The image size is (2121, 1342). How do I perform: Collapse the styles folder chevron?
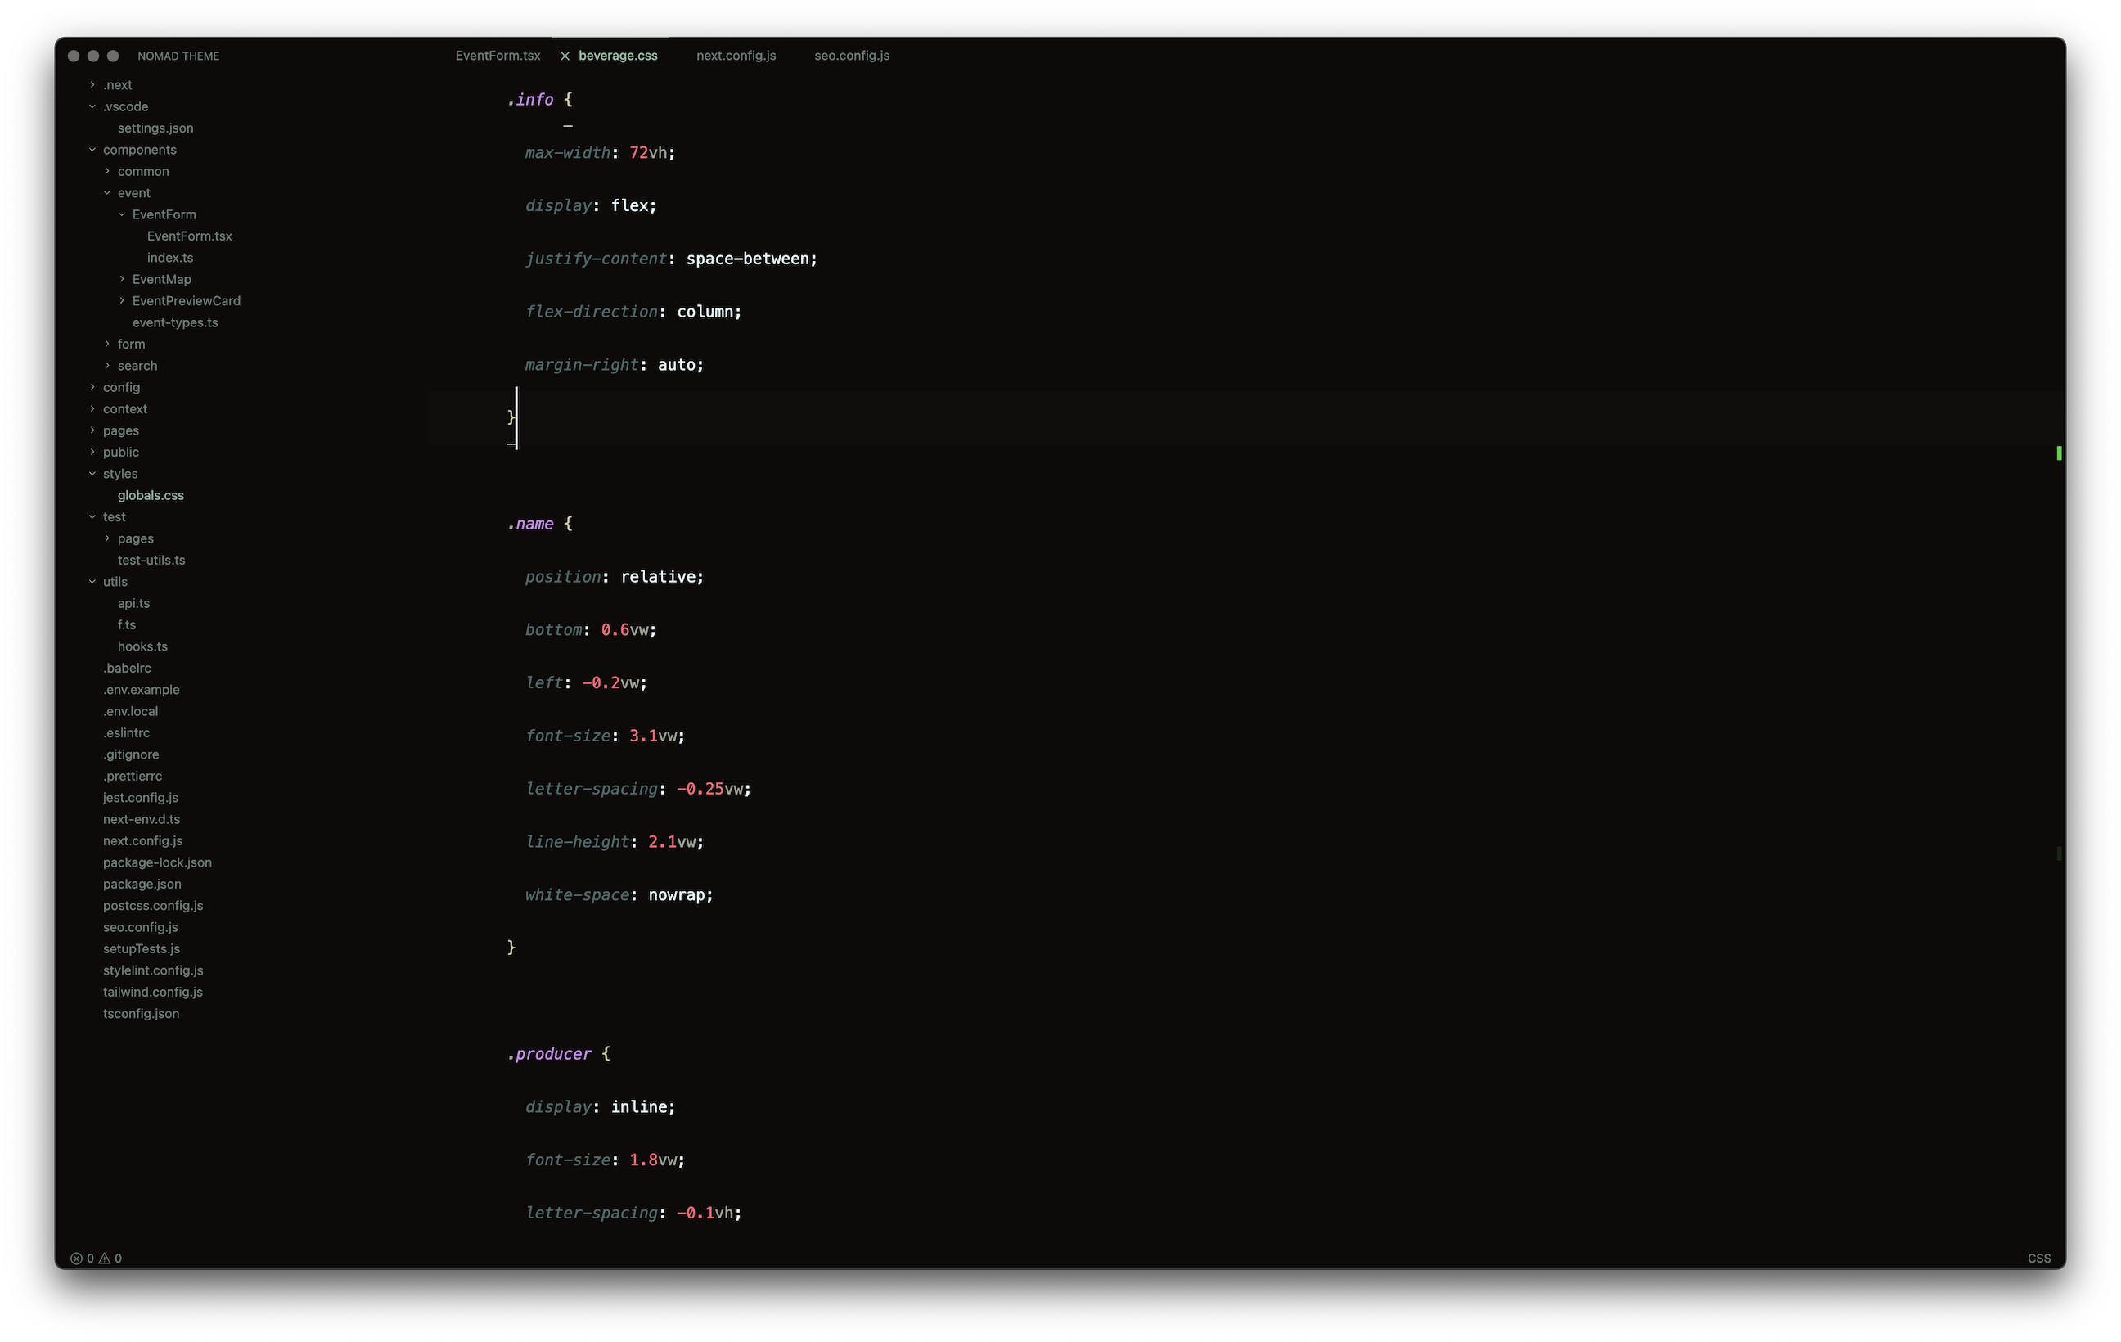92,474
